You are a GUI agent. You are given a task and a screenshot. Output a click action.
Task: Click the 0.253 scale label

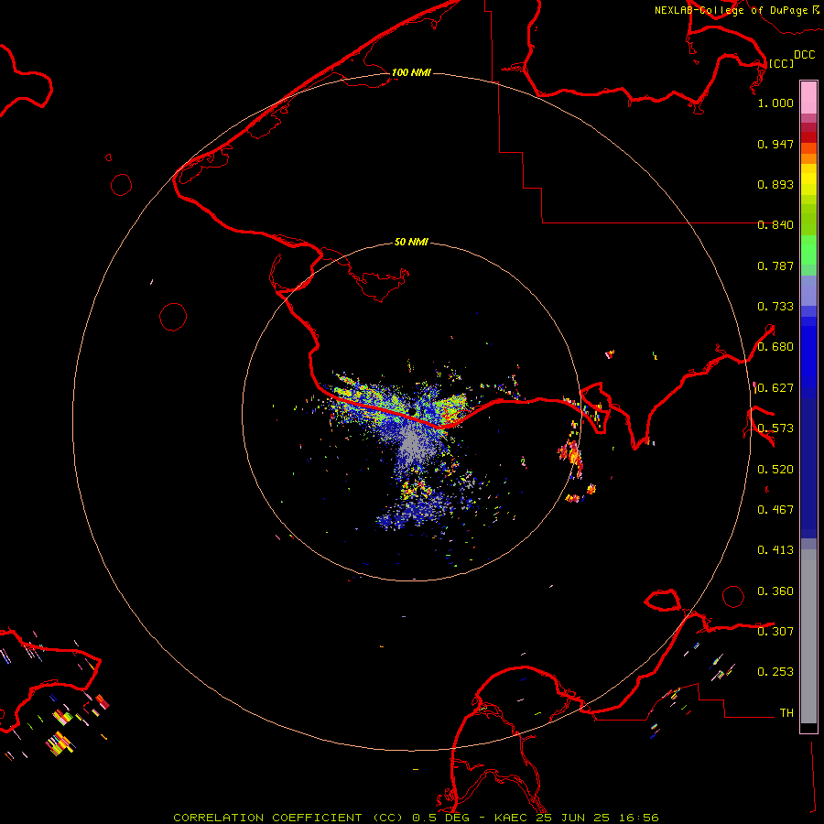[775, 672]
